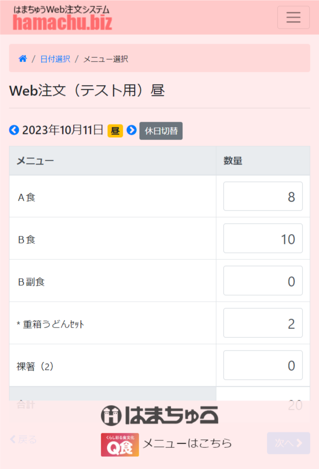Screen dimensions: 319x469
Task: Click the 重箱うどんセット quantity field
Action: pyautogui.click(x=263, y=323)
